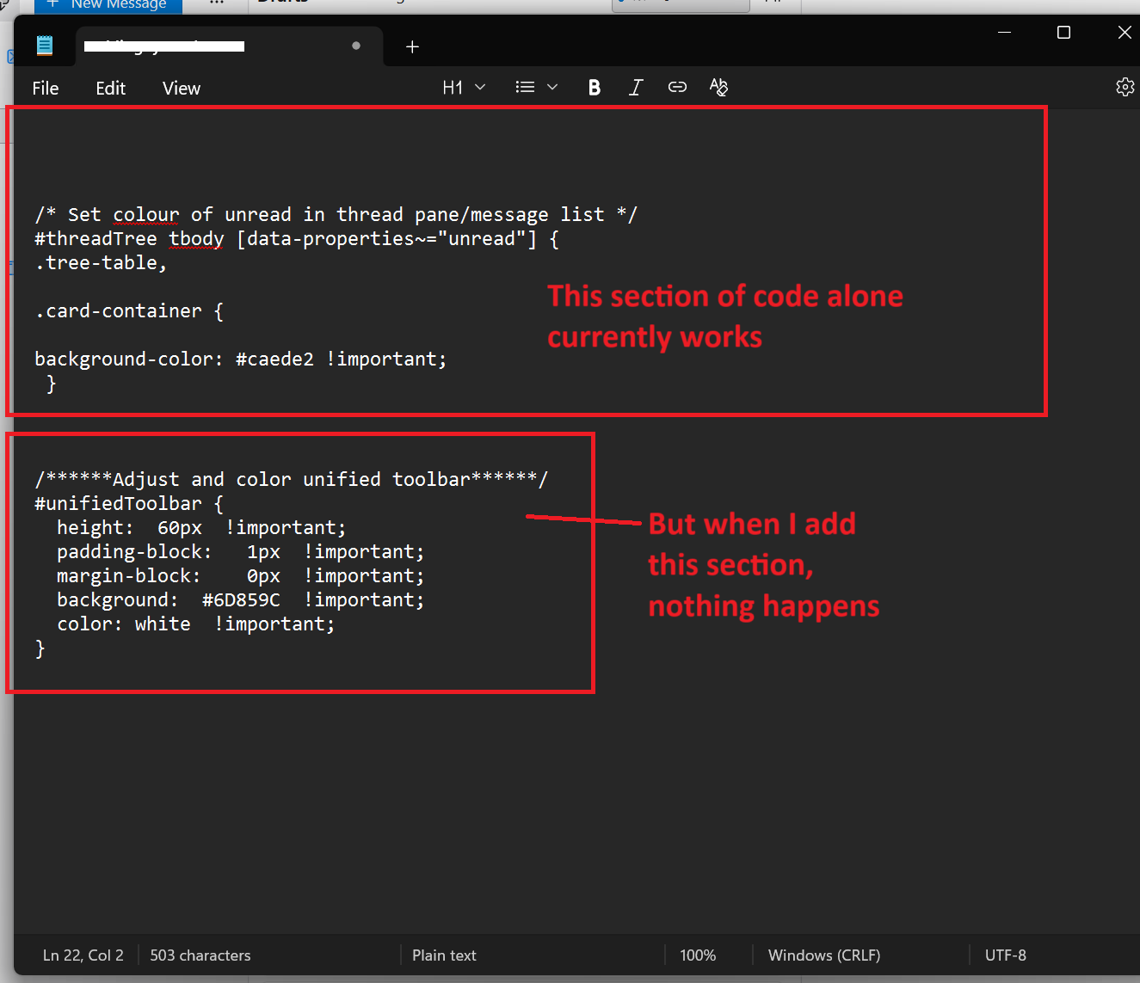This screenshot has width=1140, height=983.
Task: Toggle italic formatting in the toolbar
Action: click(636, 88)
